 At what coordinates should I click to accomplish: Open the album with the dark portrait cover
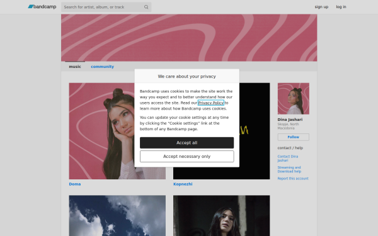click(x=221, y=215)
